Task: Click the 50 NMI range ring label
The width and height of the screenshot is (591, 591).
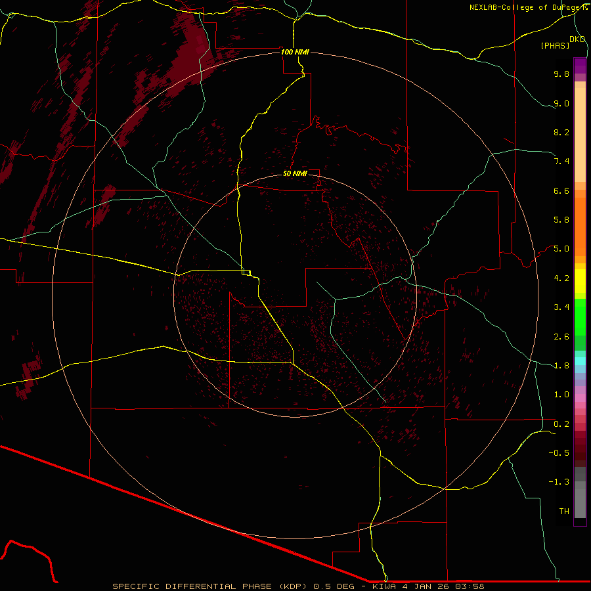Action: click(295, 173)
